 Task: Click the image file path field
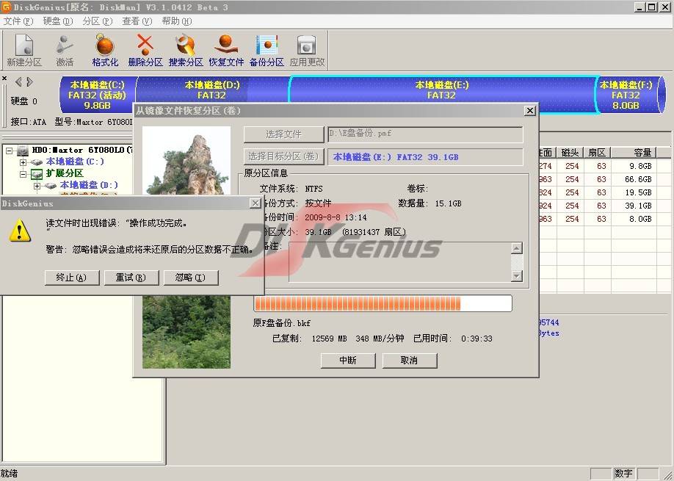tap(425, 134)
